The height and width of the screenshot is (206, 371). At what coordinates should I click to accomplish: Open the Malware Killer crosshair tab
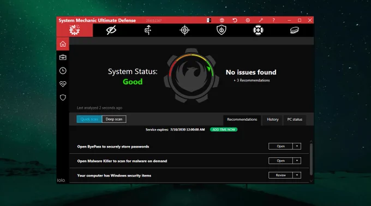point(184,30)
